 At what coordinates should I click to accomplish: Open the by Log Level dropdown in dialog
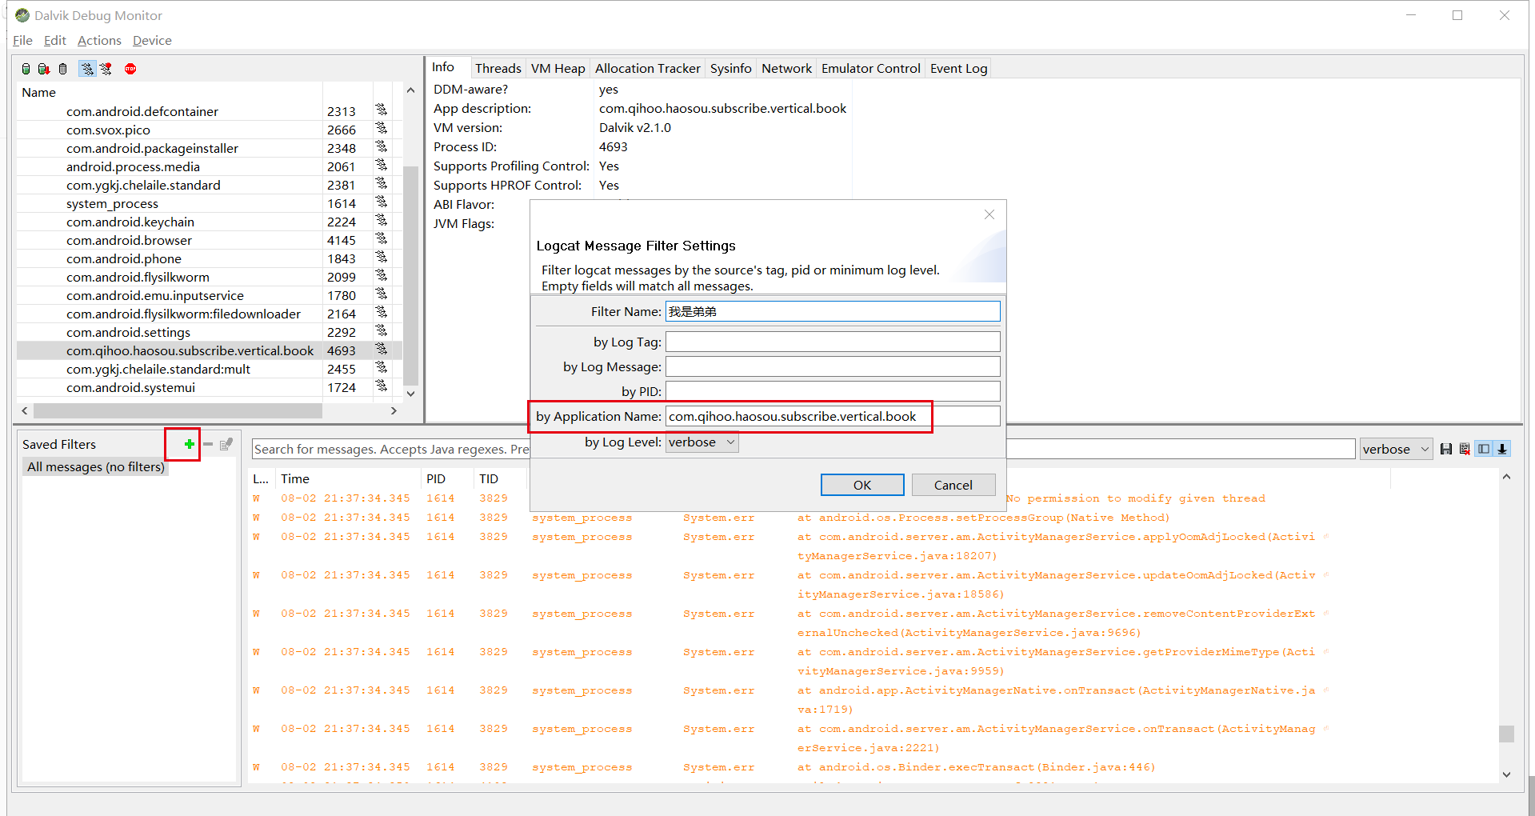coord(702,442)
